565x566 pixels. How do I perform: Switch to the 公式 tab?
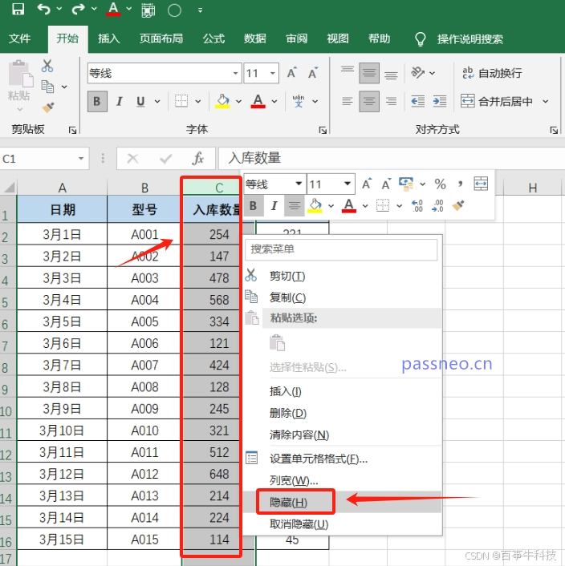click(x=213, y=38)
